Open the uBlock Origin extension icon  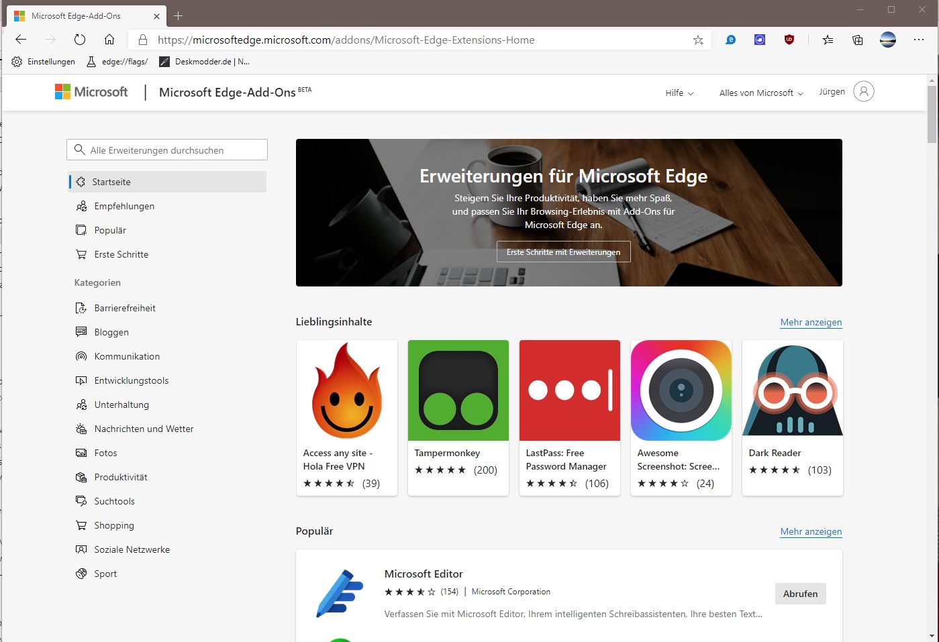pyautogui.click(x=789, y=40)
